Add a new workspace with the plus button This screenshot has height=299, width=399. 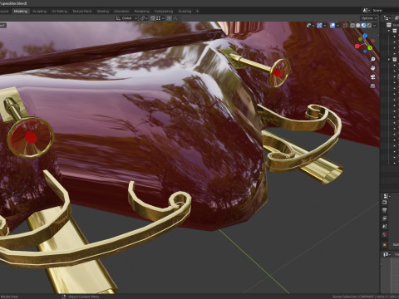[197, 11]
